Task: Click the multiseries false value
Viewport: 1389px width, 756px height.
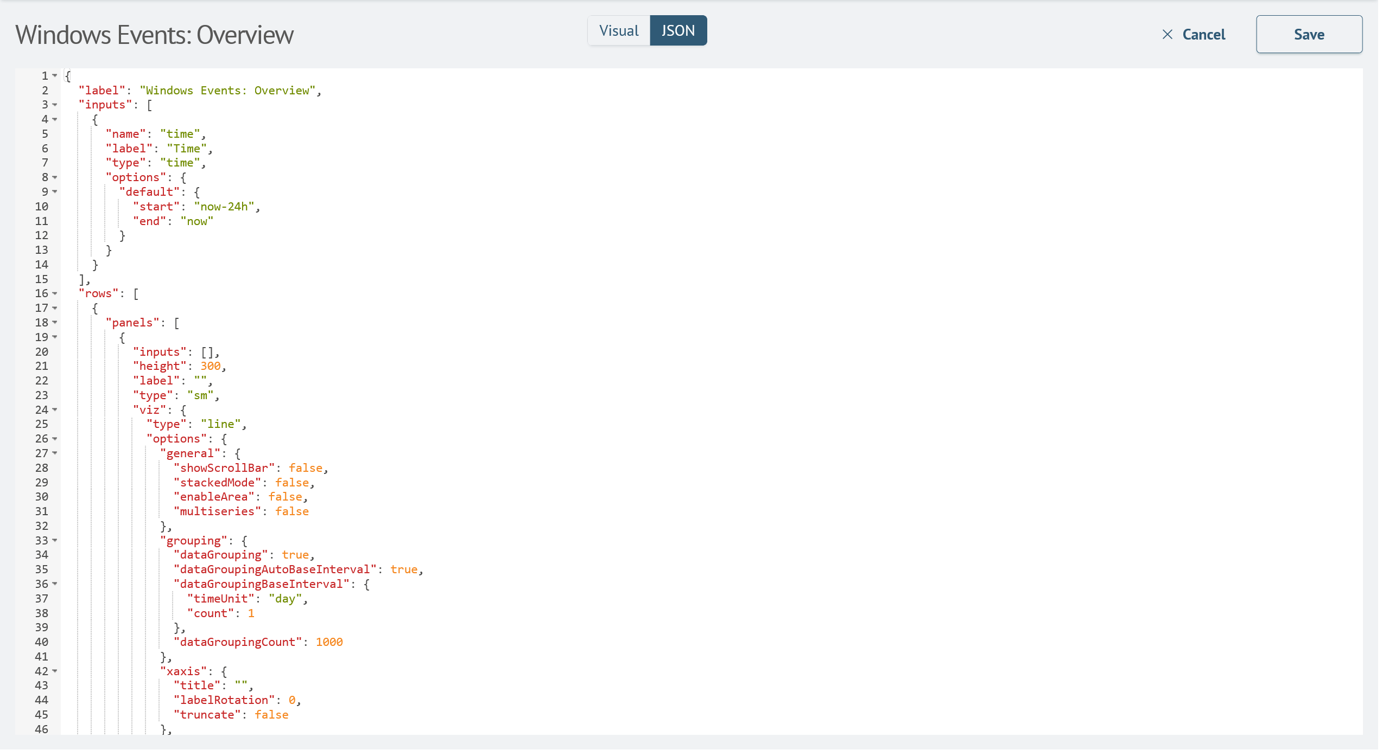Action: (292, 511)
